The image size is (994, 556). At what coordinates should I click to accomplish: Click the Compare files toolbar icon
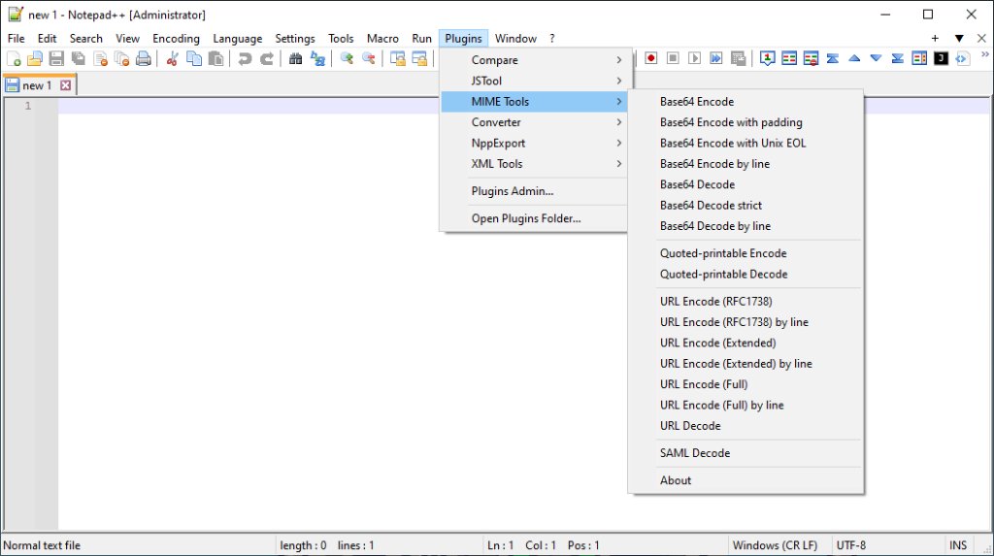(789, 58)
